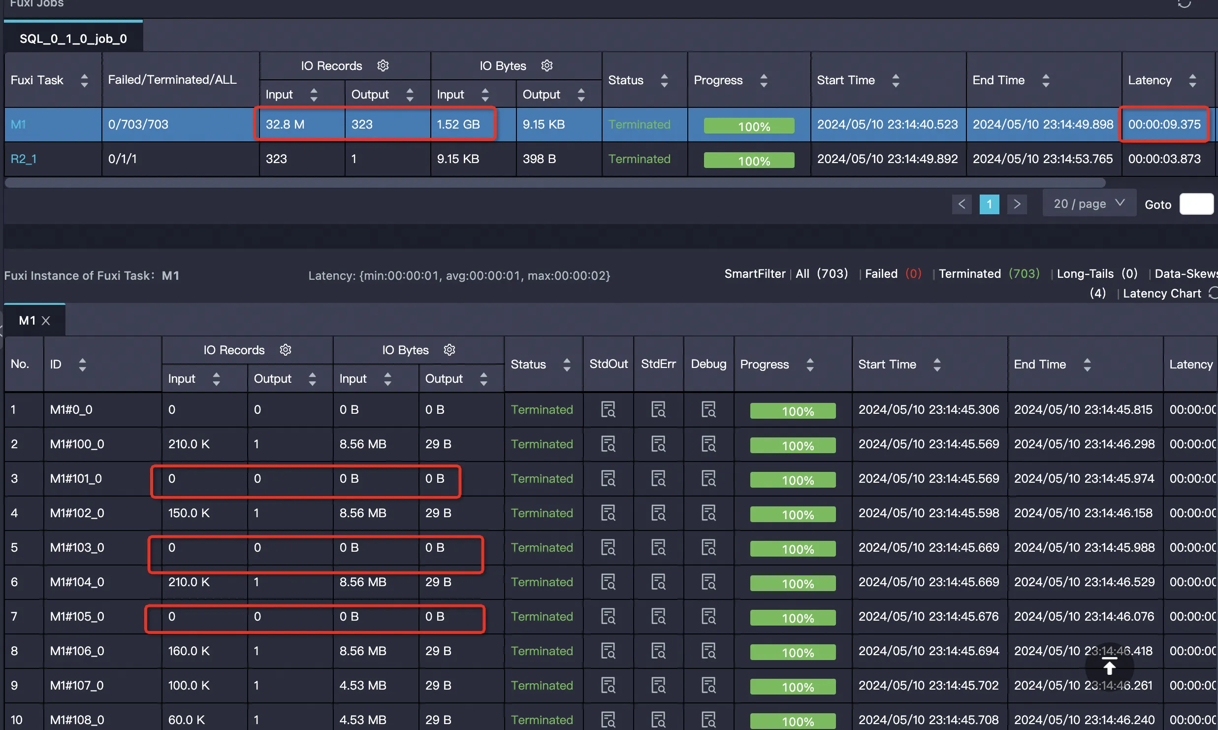1218x730 pixels.
Task: Sort Fuxi Jobs table by Latency
Action: 1192,80
